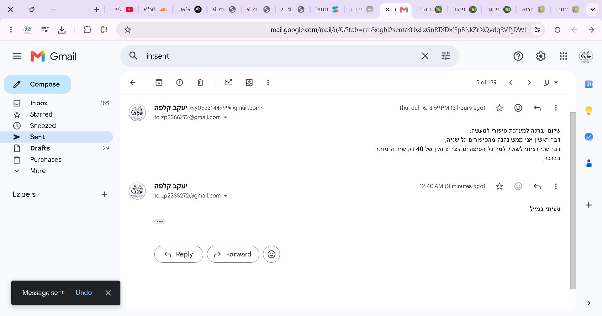Show trimmed content ellipsis
The width and height of the screenshot is (602, 316).
[160, 221]
